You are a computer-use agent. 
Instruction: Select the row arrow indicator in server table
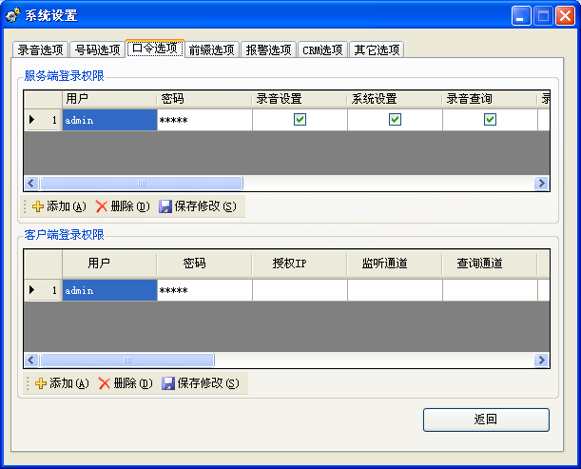coord(31,120)
